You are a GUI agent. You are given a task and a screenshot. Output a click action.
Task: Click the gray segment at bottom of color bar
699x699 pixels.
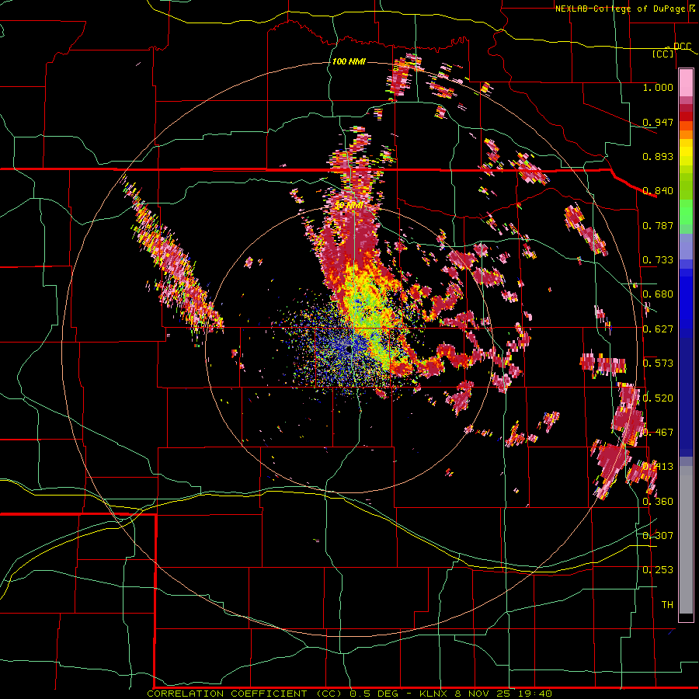click(686, 540)
